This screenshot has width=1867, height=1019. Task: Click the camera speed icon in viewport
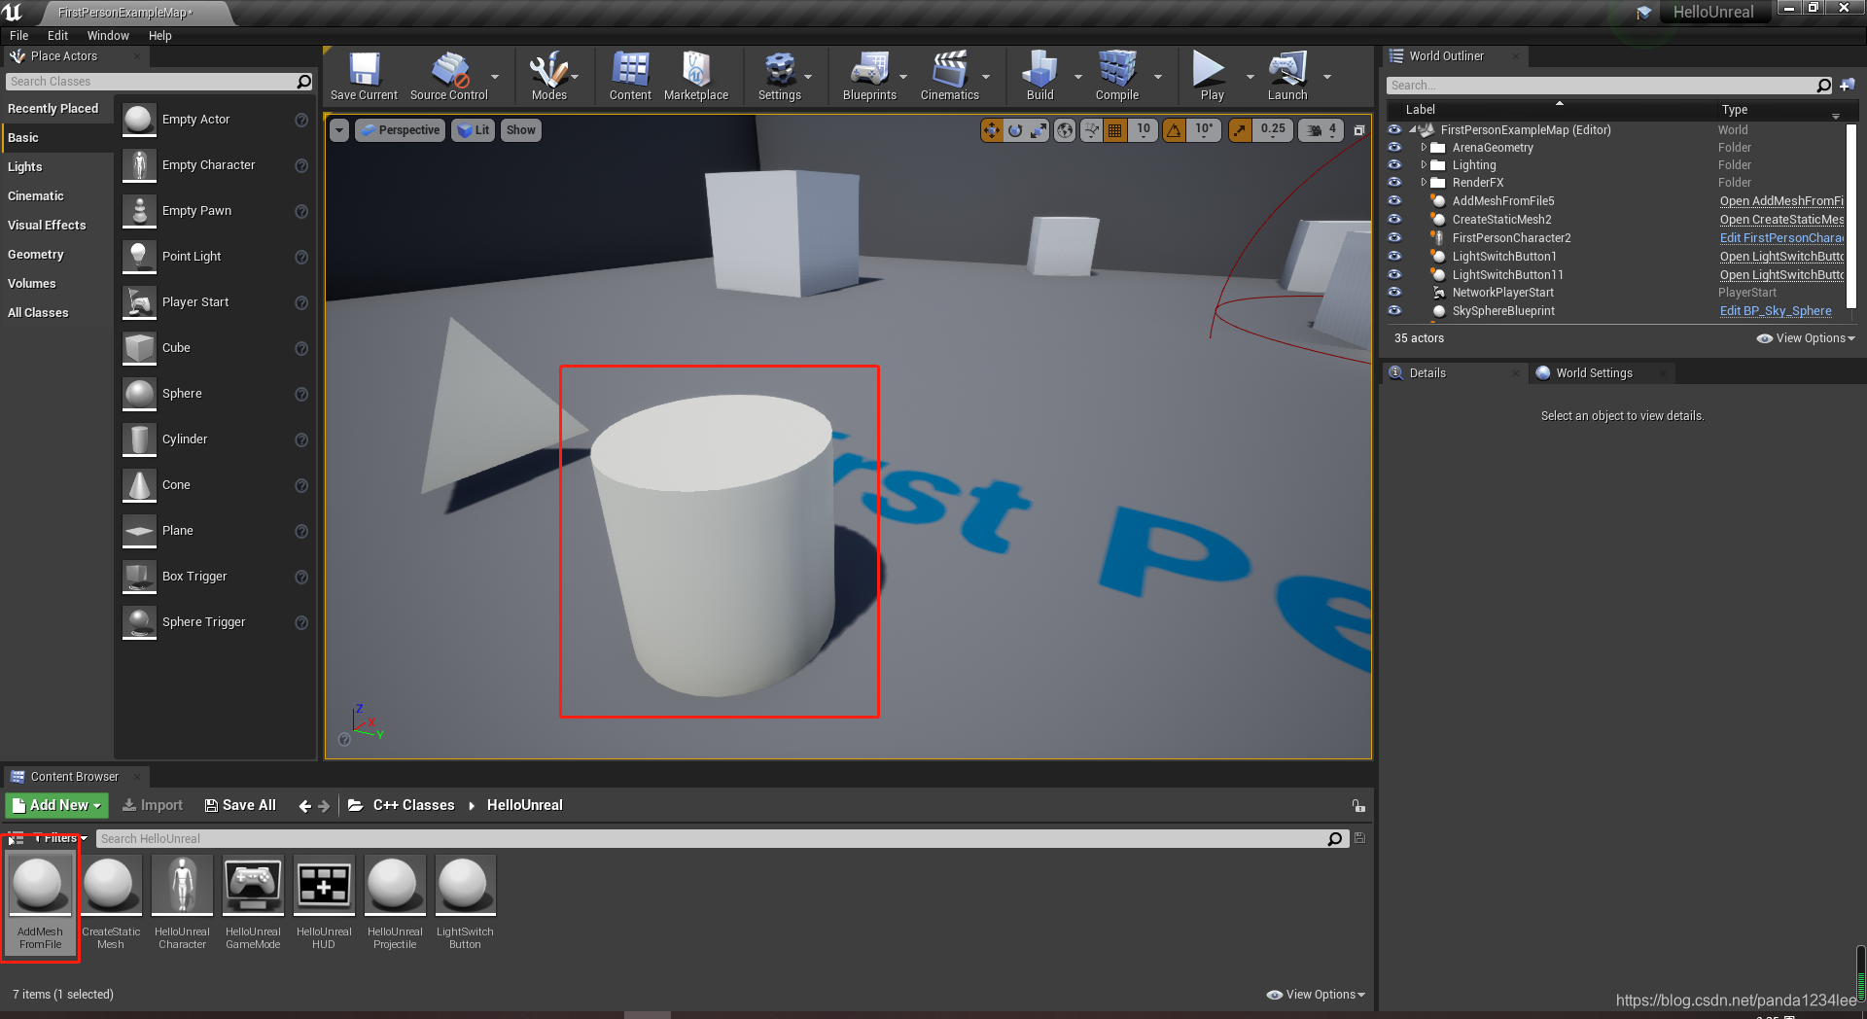(x=1314, y=130)
